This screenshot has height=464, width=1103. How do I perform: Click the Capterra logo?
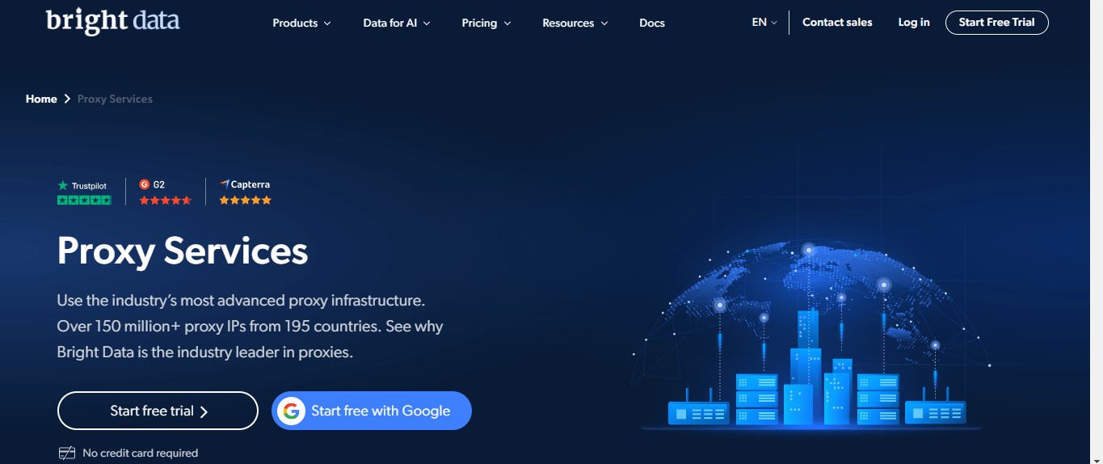245,184
